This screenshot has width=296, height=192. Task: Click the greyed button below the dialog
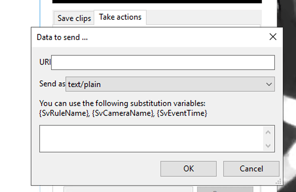coord(225,189)
